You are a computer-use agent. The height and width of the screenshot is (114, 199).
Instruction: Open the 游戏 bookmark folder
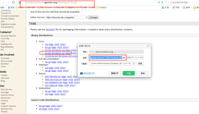[92, 7]
